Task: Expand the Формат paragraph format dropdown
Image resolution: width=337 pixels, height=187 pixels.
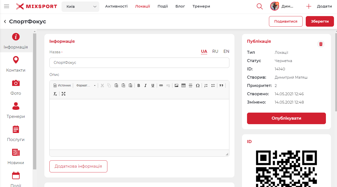Action: point(86,85)
